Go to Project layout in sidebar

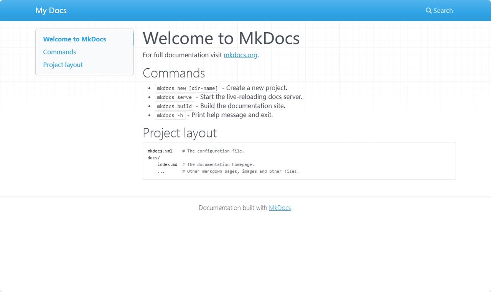63,65
